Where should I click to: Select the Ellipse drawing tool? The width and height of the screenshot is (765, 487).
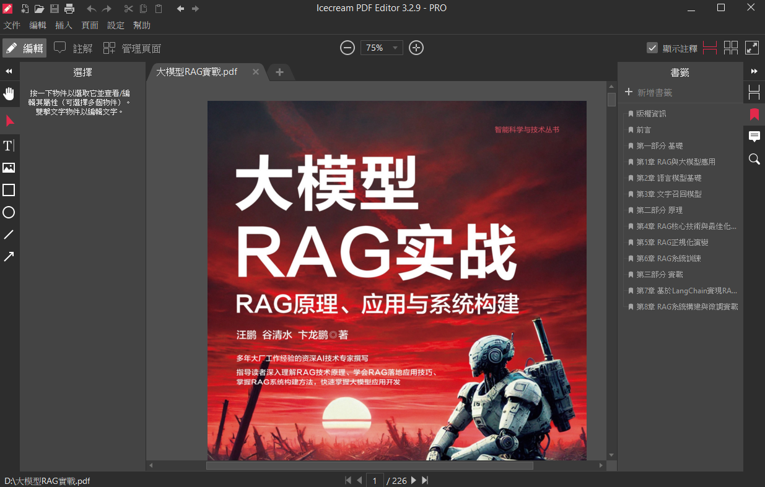(9, 212)
